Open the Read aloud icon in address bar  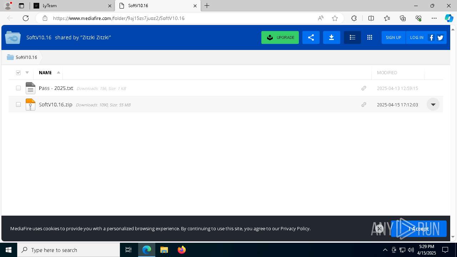pyautogui.click(x=321, y=18)
